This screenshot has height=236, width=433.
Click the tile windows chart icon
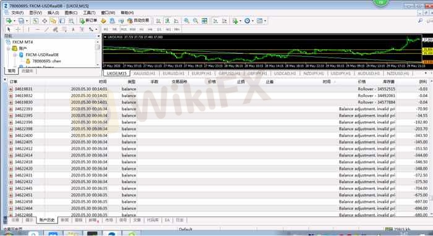tap(204, 20)
